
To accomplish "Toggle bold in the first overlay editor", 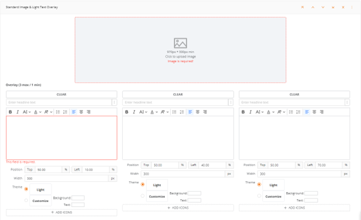I will click(x=10, y=112).
